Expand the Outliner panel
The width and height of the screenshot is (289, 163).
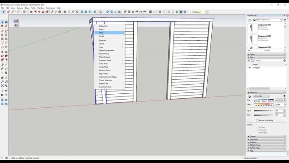[266, 142]
